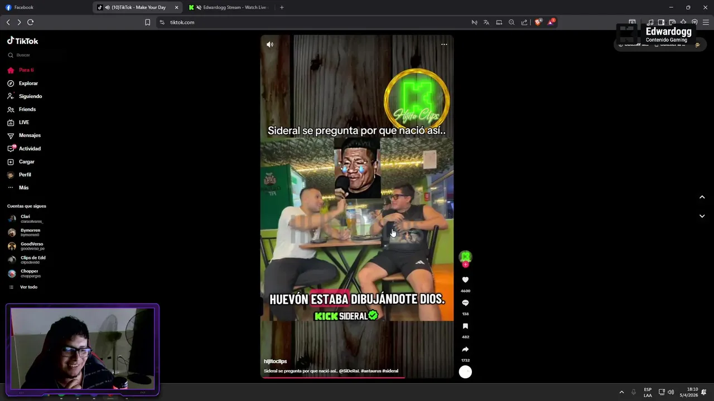The image size is (714, 401).
Task: Open the Cargar upload page
Action: pyautogui.click(x=21, y=162)
